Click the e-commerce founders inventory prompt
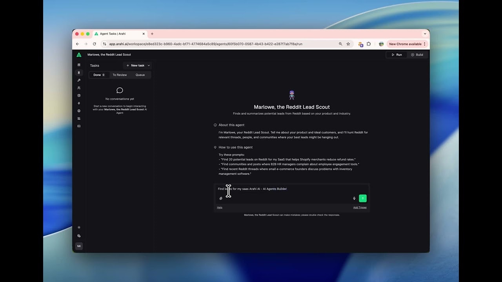 (286, 171)
